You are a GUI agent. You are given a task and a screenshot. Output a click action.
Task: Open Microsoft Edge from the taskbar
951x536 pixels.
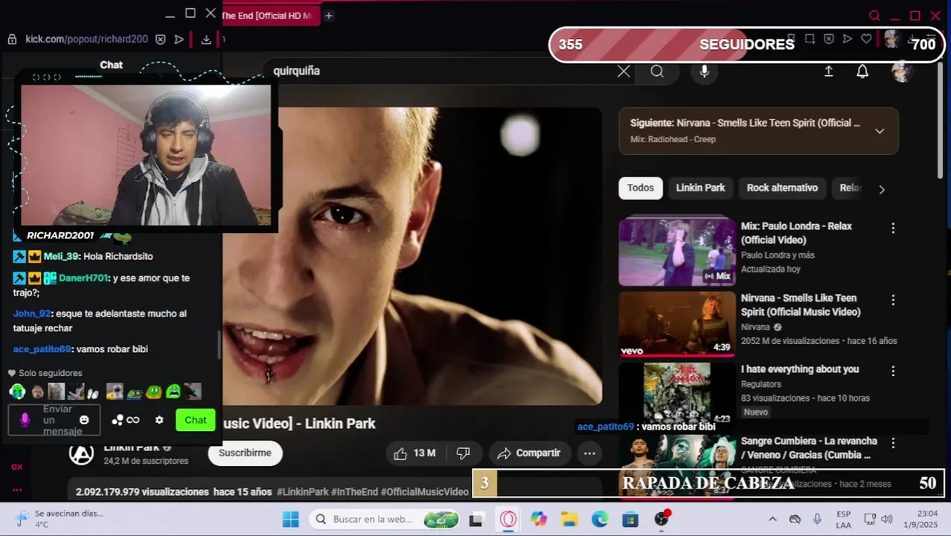(600, 520)
